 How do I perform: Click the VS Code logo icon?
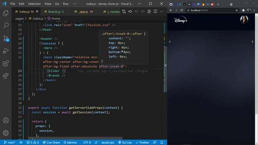click(x=4, y=4)
